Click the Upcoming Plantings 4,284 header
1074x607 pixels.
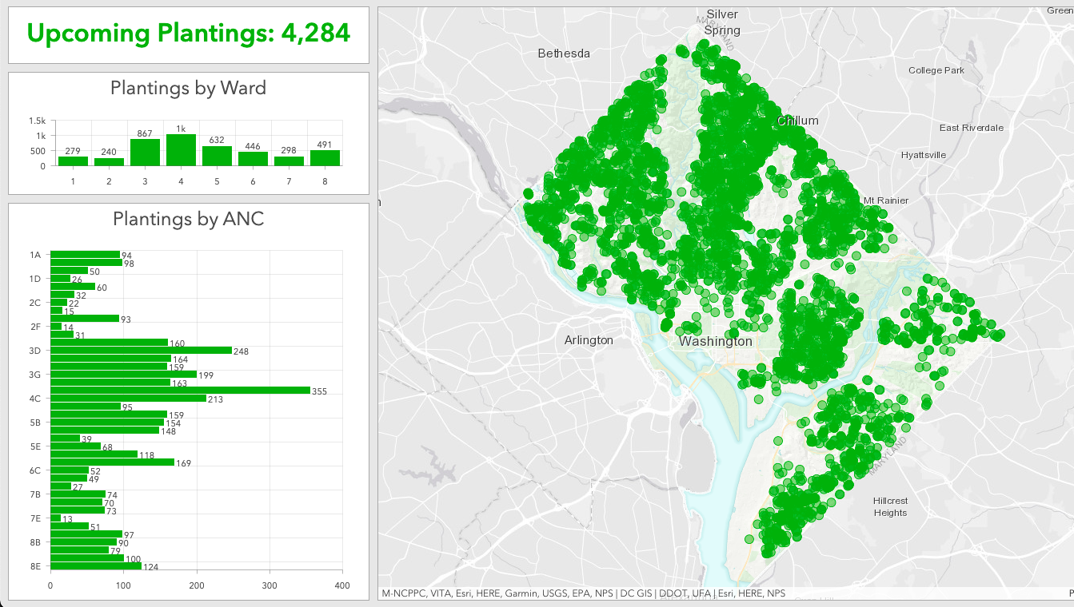[189, 34]
